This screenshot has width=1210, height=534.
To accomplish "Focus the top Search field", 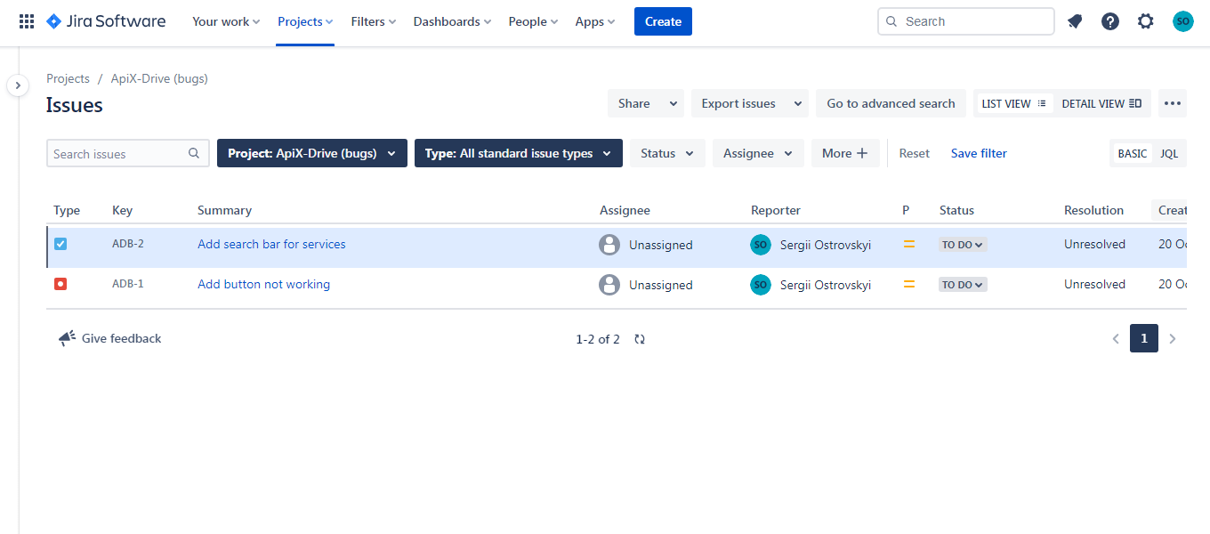I will click(966, 21).
